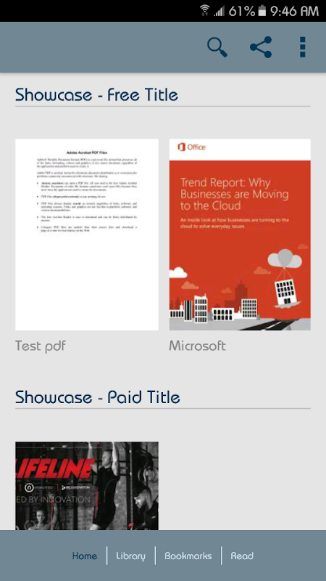Check the Wi-Fi status icon
Viewport: 326px width, 581px height.
pyautogui.click(x=204, y=10)
